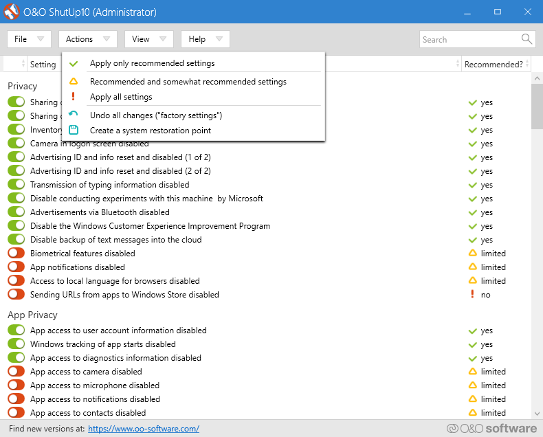Open the Help dropdown menu
The width and height of the screenshot is (543, 437).
click(205, 39)
